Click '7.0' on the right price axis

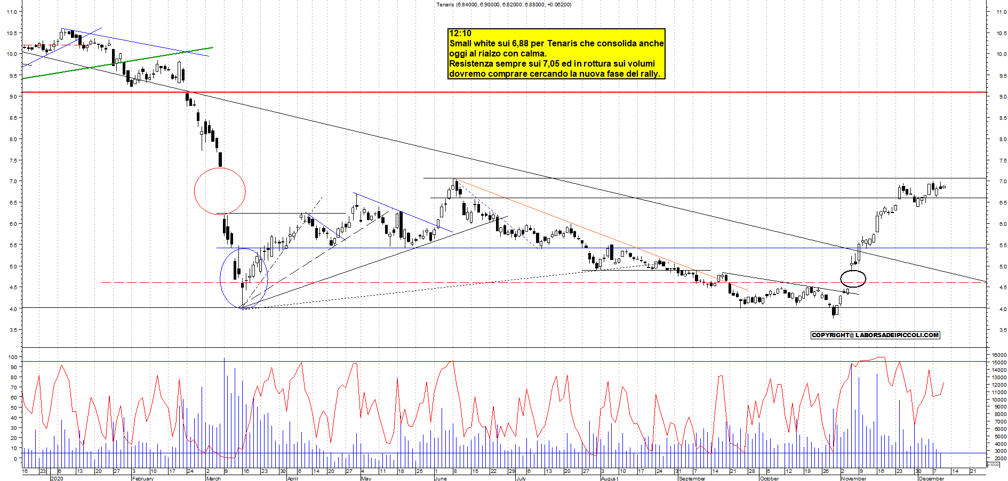pyautogui.click(x=1003, y=182)
